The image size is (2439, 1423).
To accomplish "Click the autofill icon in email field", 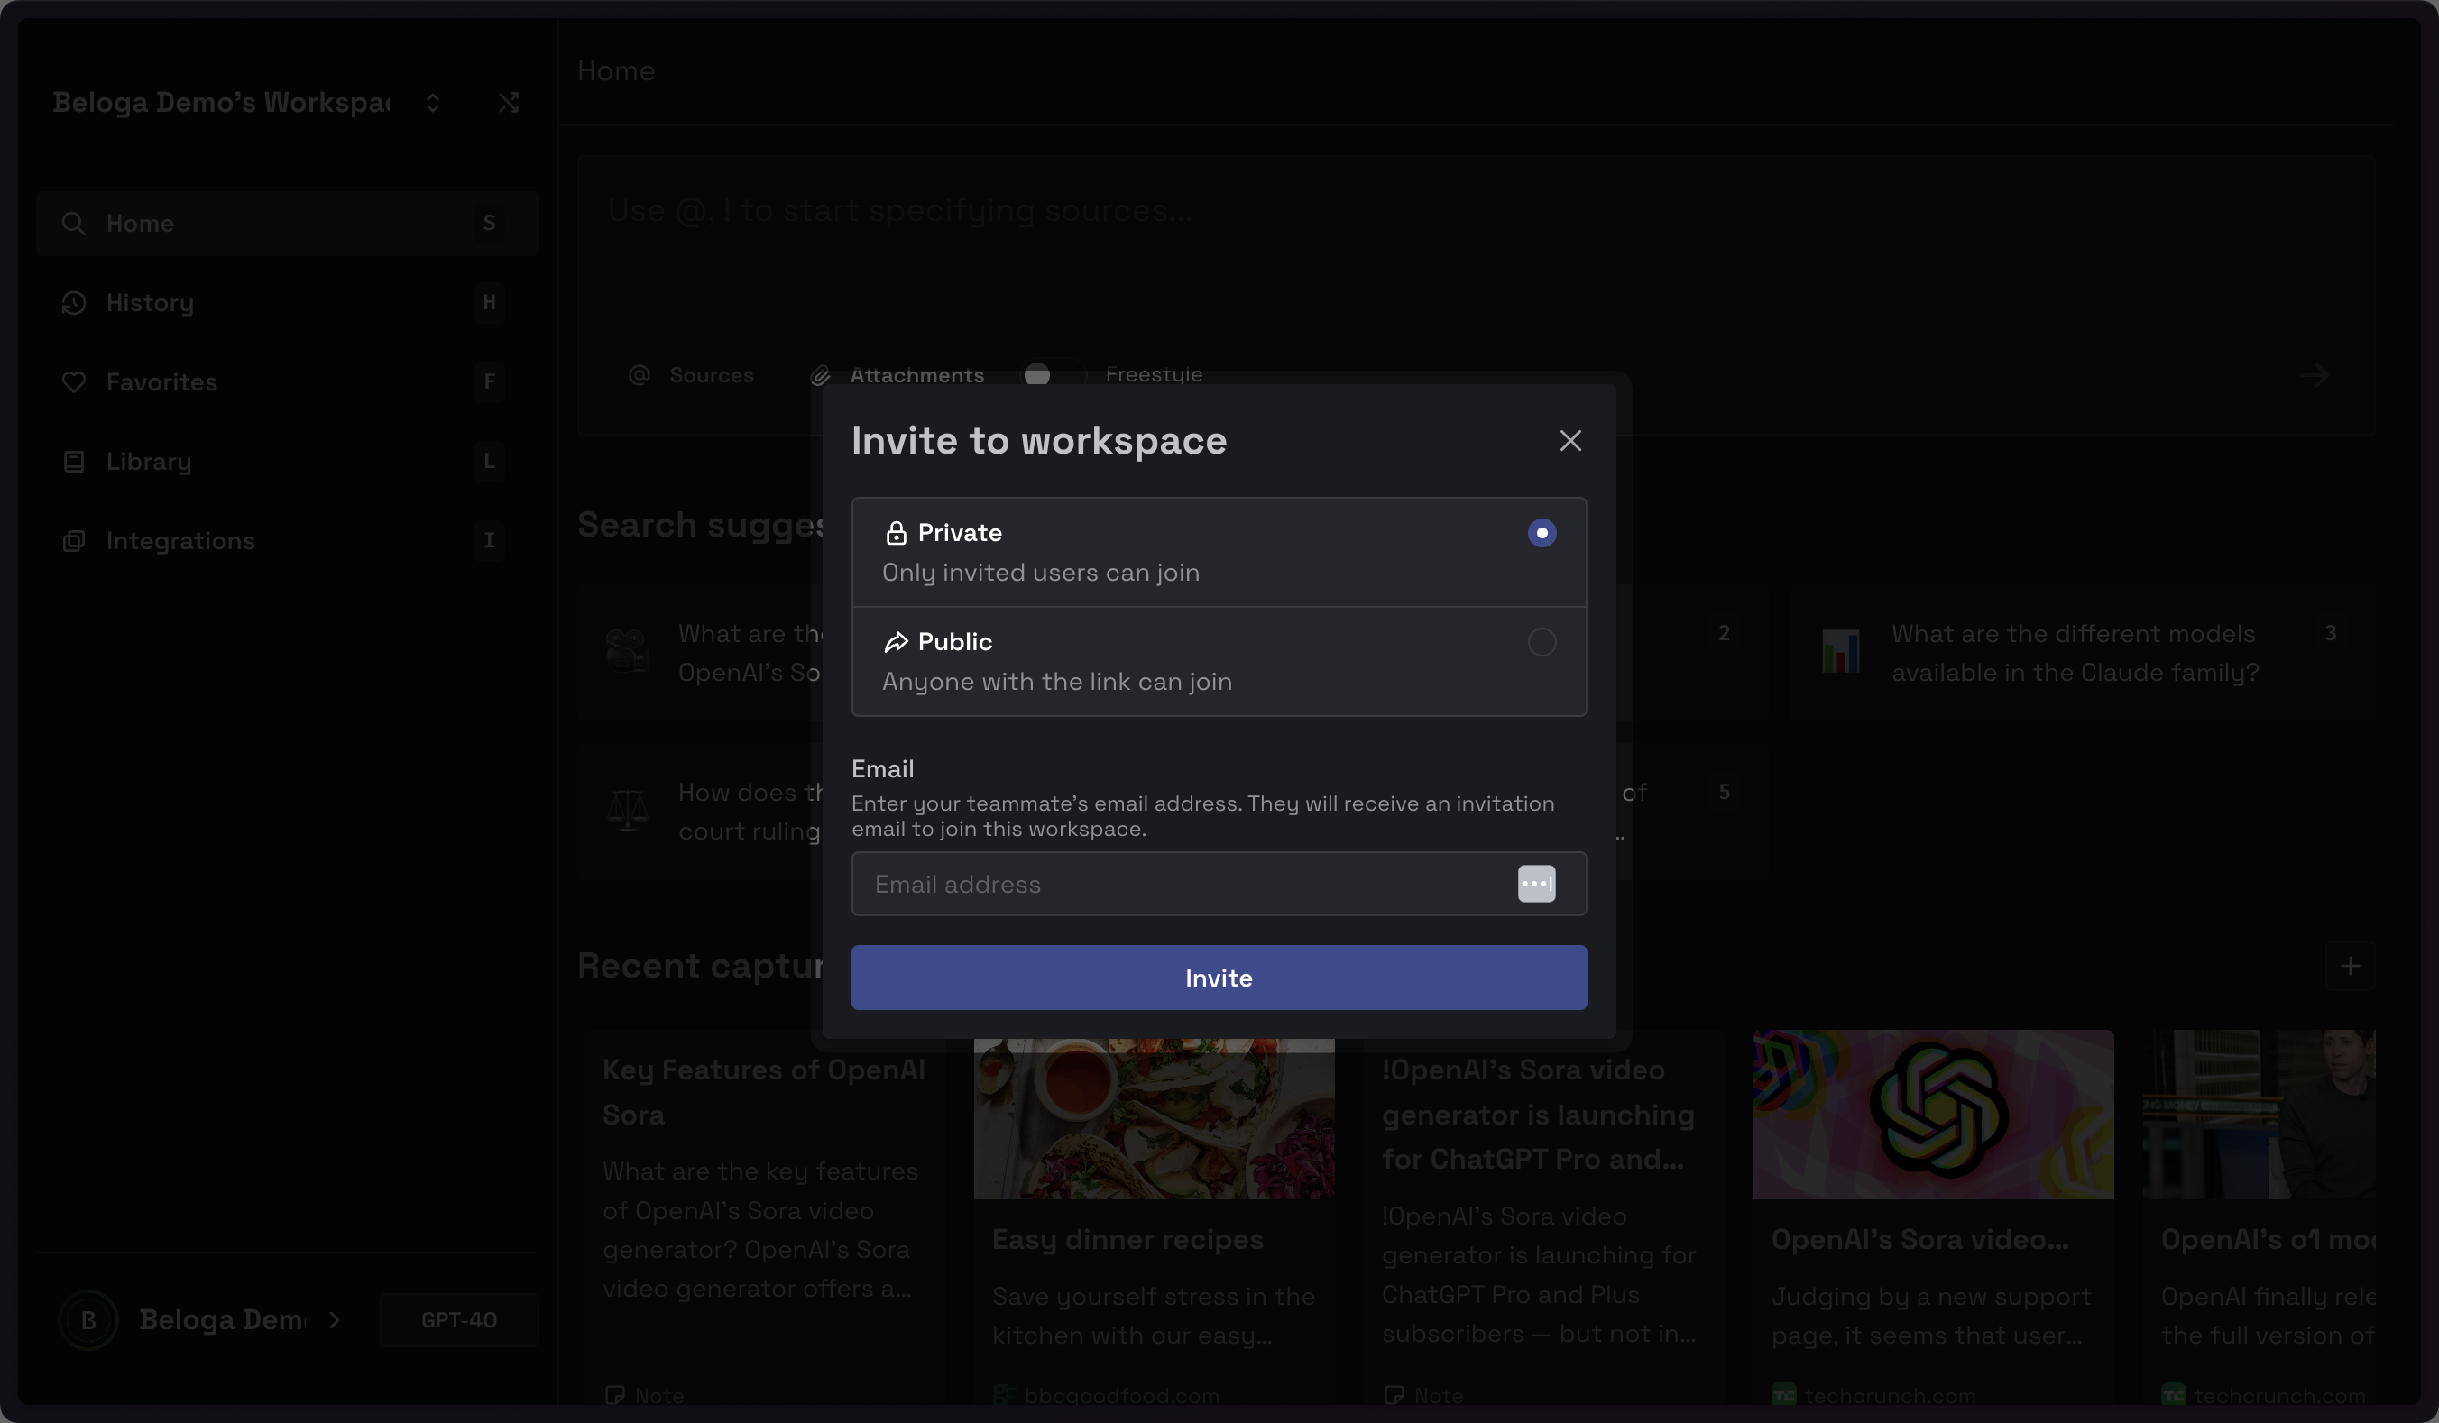I will (x=1536, y=884).
